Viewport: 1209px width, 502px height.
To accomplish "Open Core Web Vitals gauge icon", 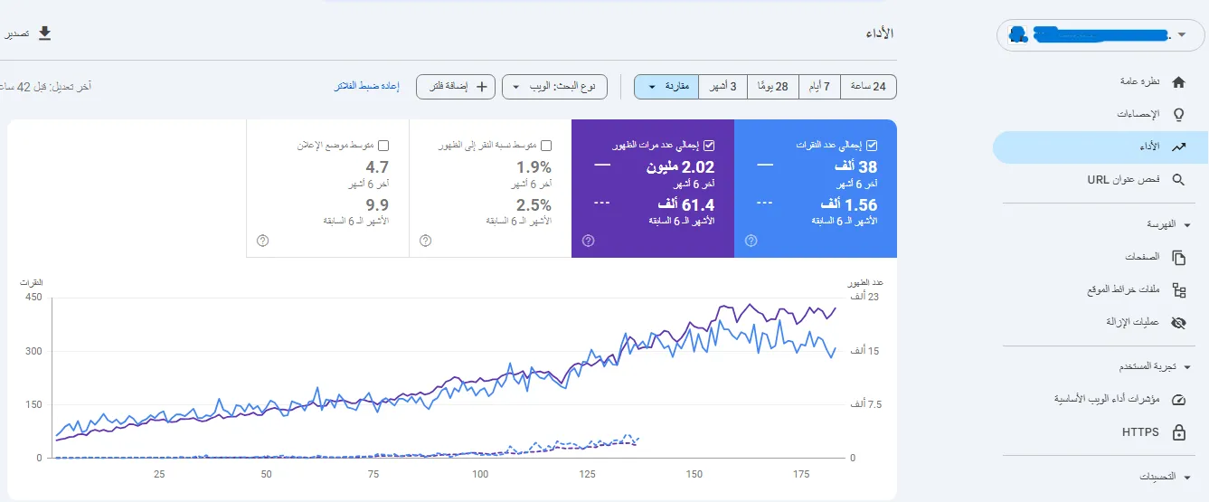I will coord(1178,399).
